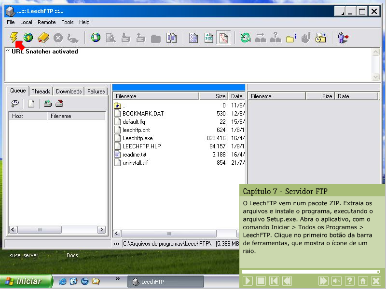This screenshot has width=386, height=289.
Task: Click the exit icon at toolbar's right end
Action: 343,38
